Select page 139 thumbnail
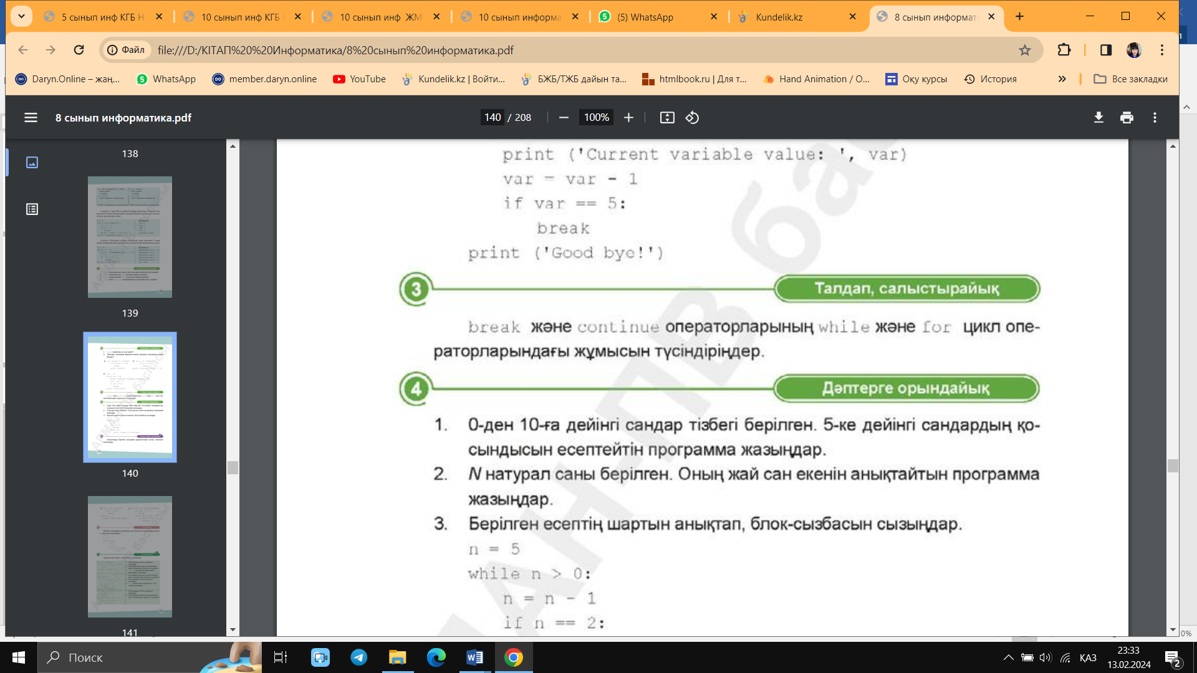 pos(130,237)
